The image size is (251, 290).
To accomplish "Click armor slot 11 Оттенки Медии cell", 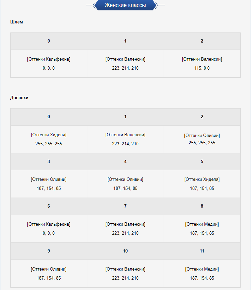I will point(202,274).
